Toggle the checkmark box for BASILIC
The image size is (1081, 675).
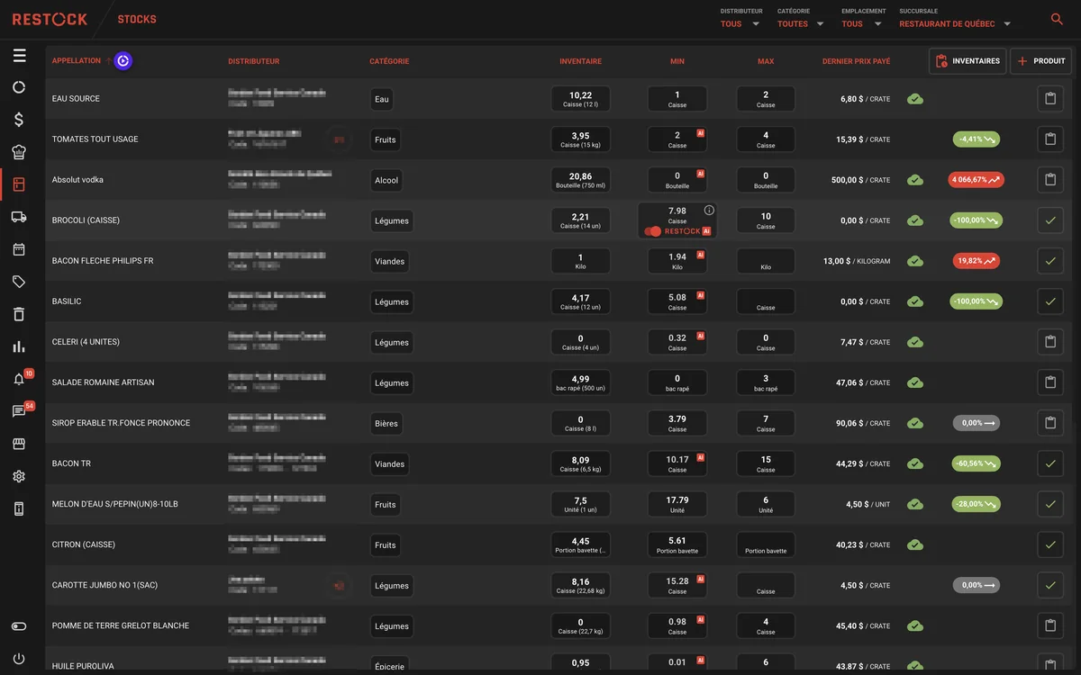[x=1050, y=301]
